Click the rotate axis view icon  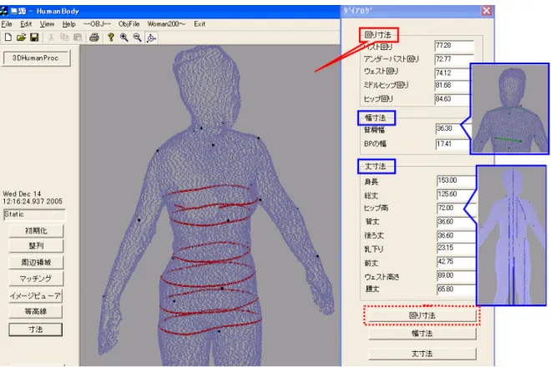coord(151,38)
